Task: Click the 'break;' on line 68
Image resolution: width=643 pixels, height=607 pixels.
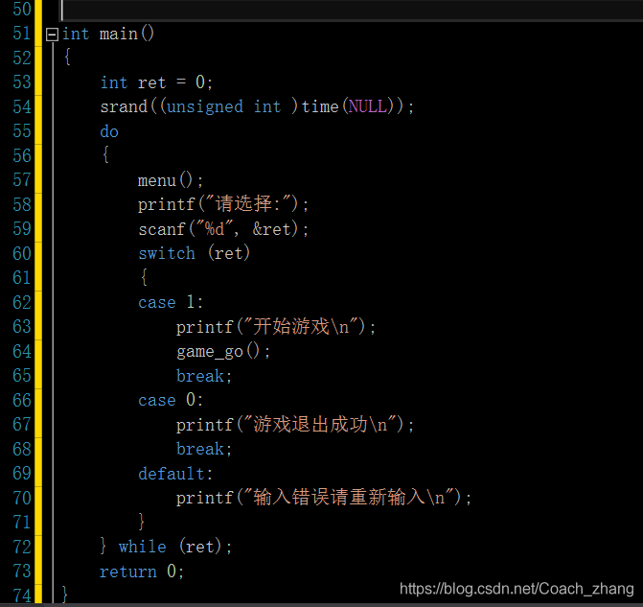Action: click(x=204, y=449)
